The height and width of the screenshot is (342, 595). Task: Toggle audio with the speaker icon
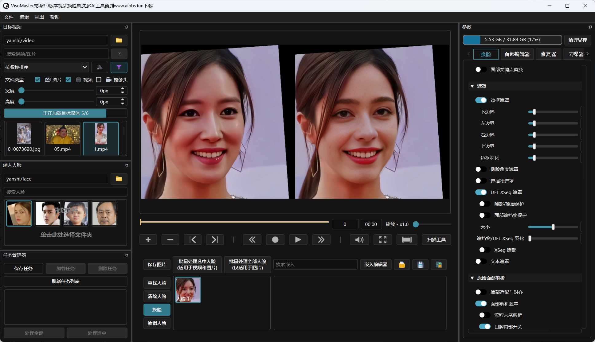[x=359, y=239]
